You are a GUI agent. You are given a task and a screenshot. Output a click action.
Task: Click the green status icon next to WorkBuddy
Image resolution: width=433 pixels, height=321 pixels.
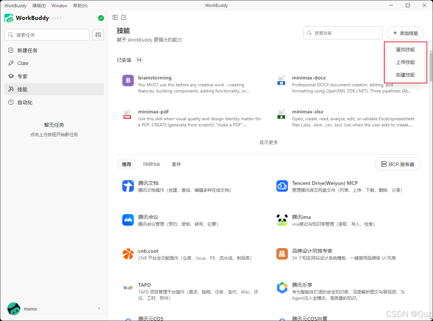click(101, 18)
